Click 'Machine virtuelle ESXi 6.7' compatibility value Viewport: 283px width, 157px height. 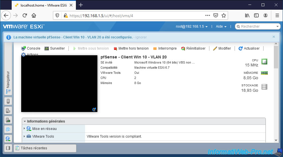click(x=152, y=68)
